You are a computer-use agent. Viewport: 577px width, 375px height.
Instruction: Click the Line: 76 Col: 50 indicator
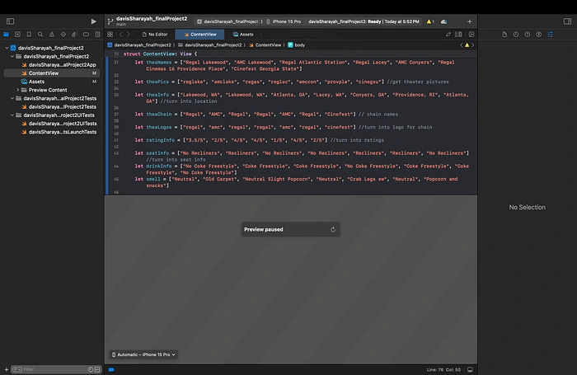(443, 369)
